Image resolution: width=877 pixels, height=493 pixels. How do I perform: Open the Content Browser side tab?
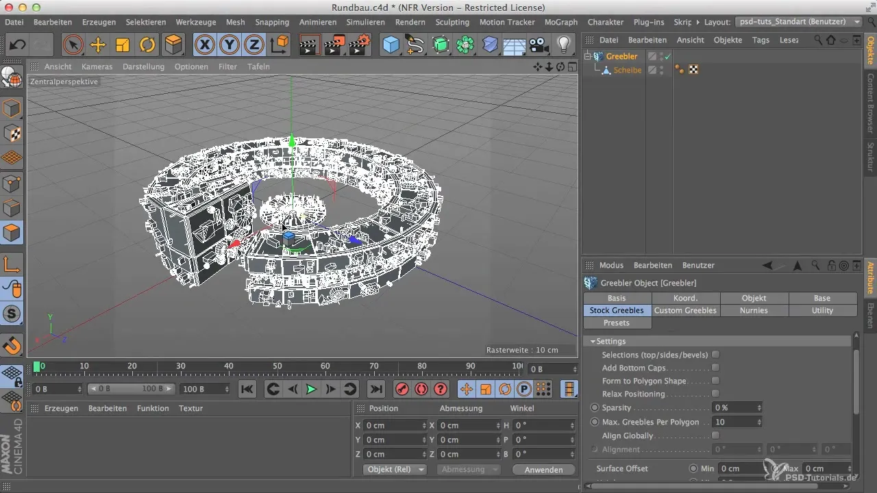coord(870,103)
